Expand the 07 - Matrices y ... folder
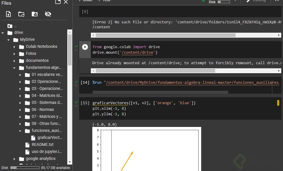 pos(20,117)
